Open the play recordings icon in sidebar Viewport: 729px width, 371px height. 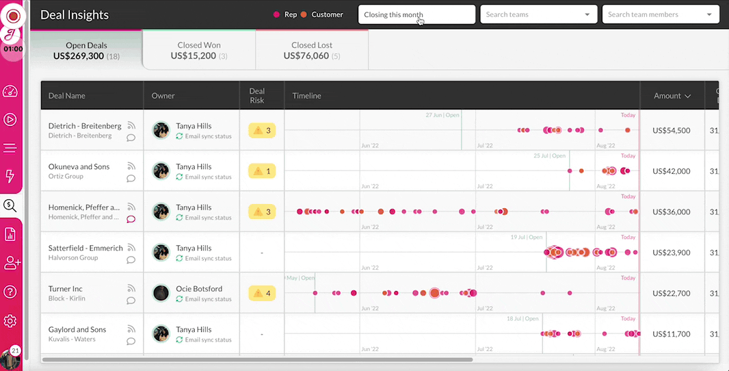pos(10,120)
